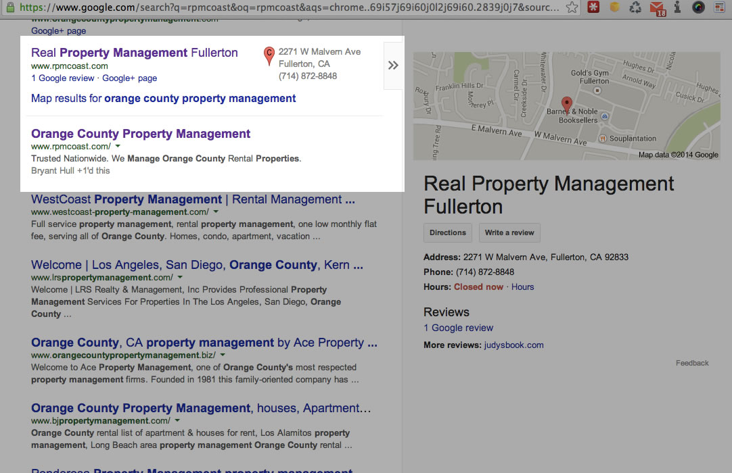Click the red pin on the map

point(566,105)
